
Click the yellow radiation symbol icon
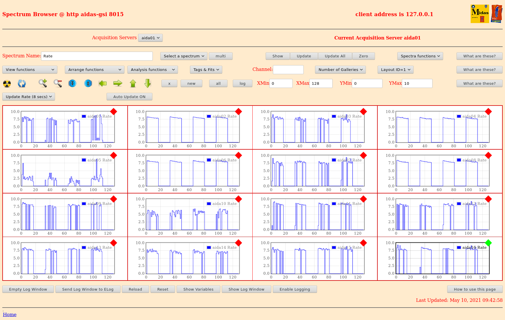click(x=7, y=84)
